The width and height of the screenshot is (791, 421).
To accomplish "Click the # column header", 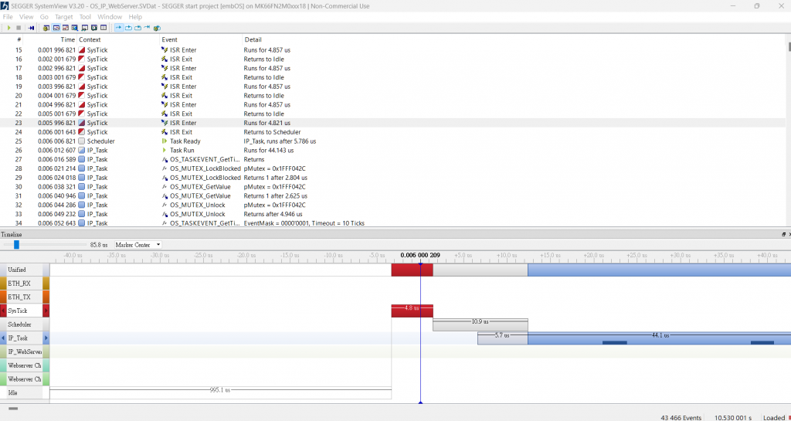I will click(x=19, y=39).
